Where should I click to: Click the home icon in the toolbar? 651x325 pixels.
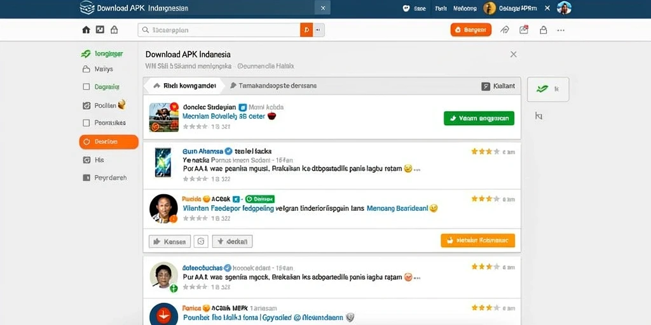[86, 30]
